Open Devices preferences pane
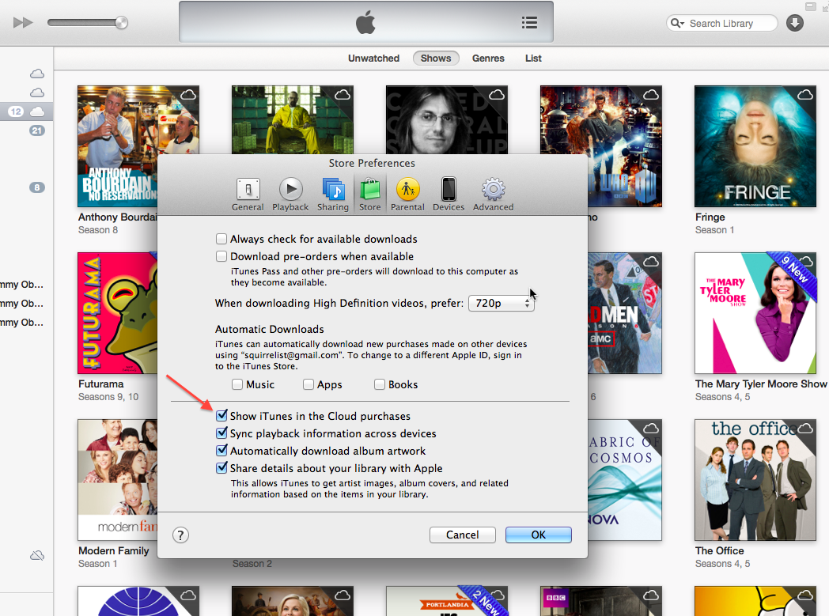The image size is (829, 616). 449,195
